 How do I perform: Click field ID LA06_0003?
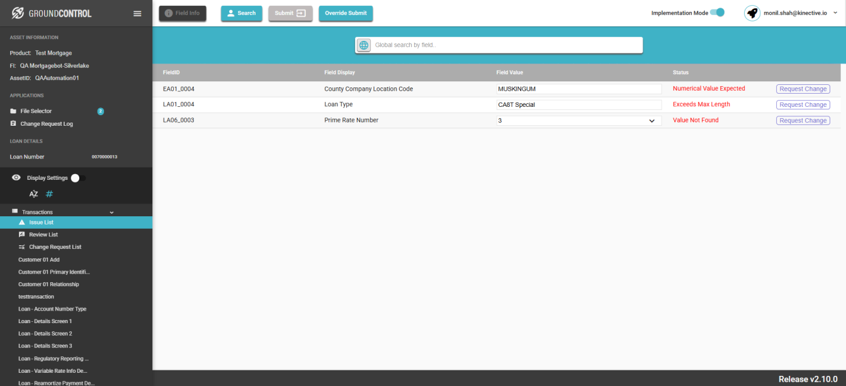pyautogui.click(x=179, y=120)
